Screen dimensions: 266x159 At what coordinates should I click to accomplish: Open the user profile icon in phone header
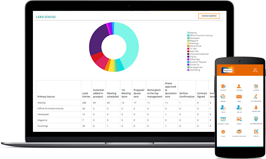coord(255,70)
